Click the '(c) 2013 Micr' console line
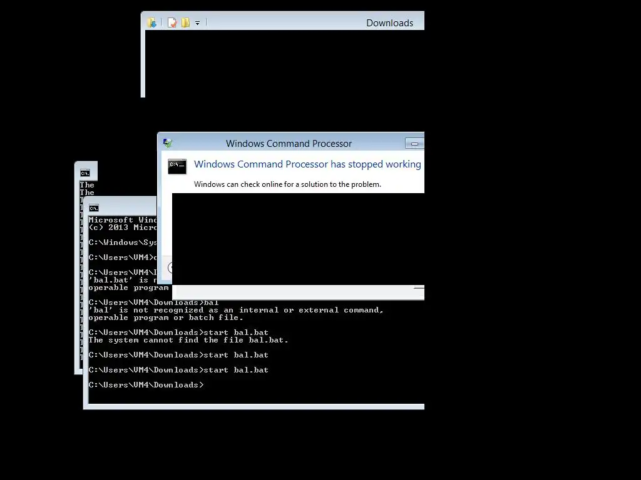 coord(123,227)
